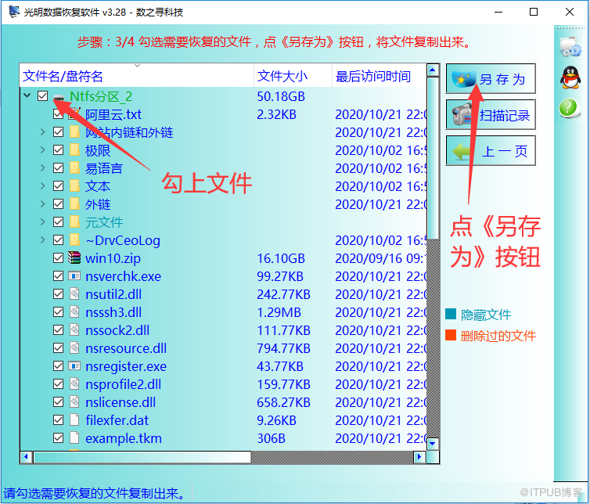Click folder icon of 极限
The height and width of the screenshot is (504, 590).
[x=74, y=150]
